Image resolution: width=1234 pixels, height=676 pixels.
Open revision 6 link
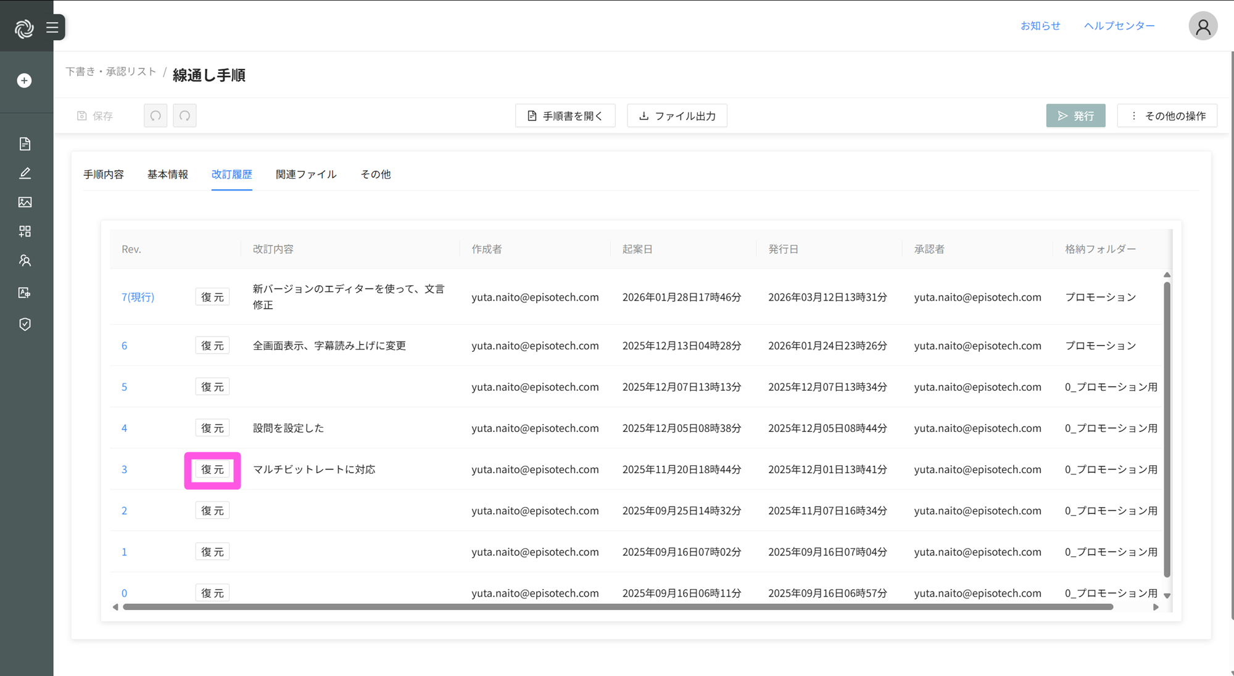click(124, 346)
